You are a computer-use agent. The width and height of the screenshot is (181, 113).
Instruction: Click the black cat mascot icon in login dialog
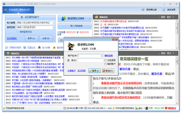(x=71, y=46)
